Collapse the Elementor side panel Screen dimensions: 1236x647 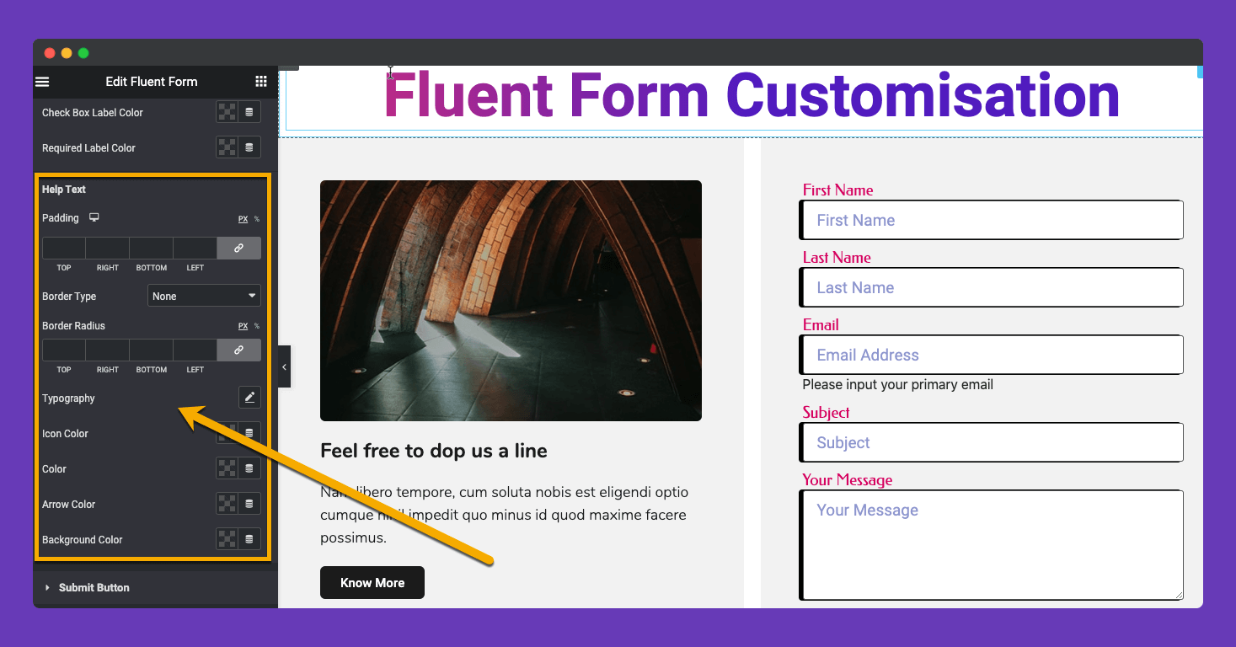pos(284,366)
